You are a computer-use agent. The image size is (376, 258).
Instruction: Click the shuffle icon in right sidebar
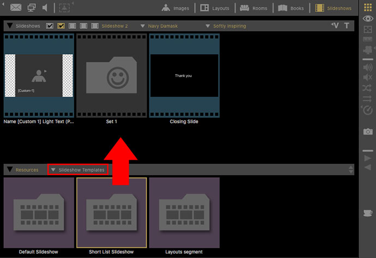(368, 88)
